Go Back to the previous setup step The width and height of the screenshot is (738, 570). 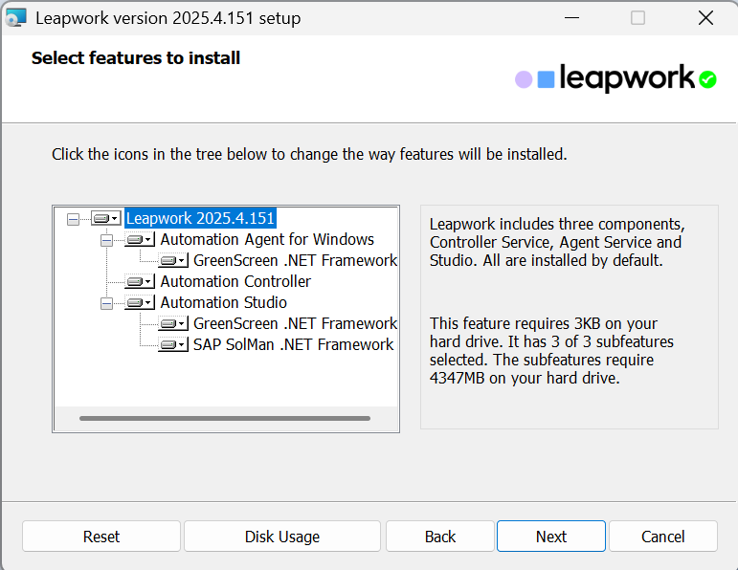pyautogui.click(x=439, y=537)
